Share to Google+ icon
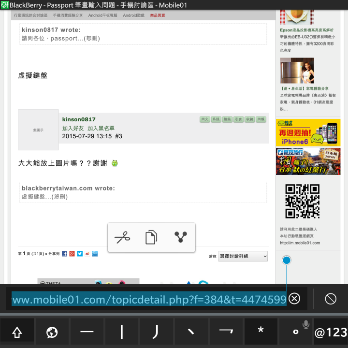This screenshot has width=348, height=348. pos(72,254)
